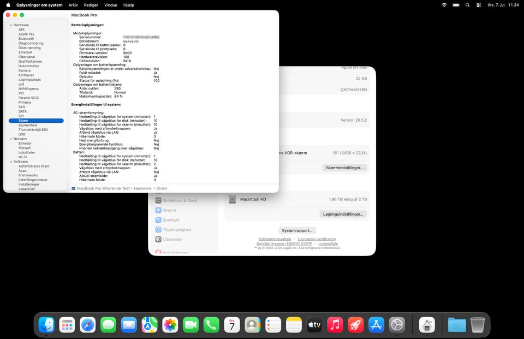Collapse the Netværk section
524x339 pixels.
point(11,139)
